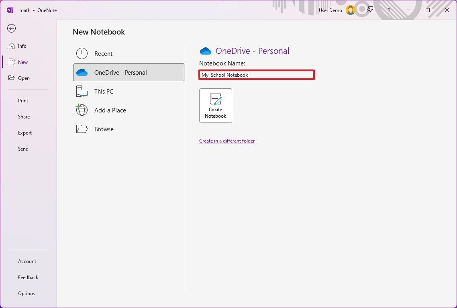
Task: Select the This PC monitor icon
Action: [x=82, y=91]
